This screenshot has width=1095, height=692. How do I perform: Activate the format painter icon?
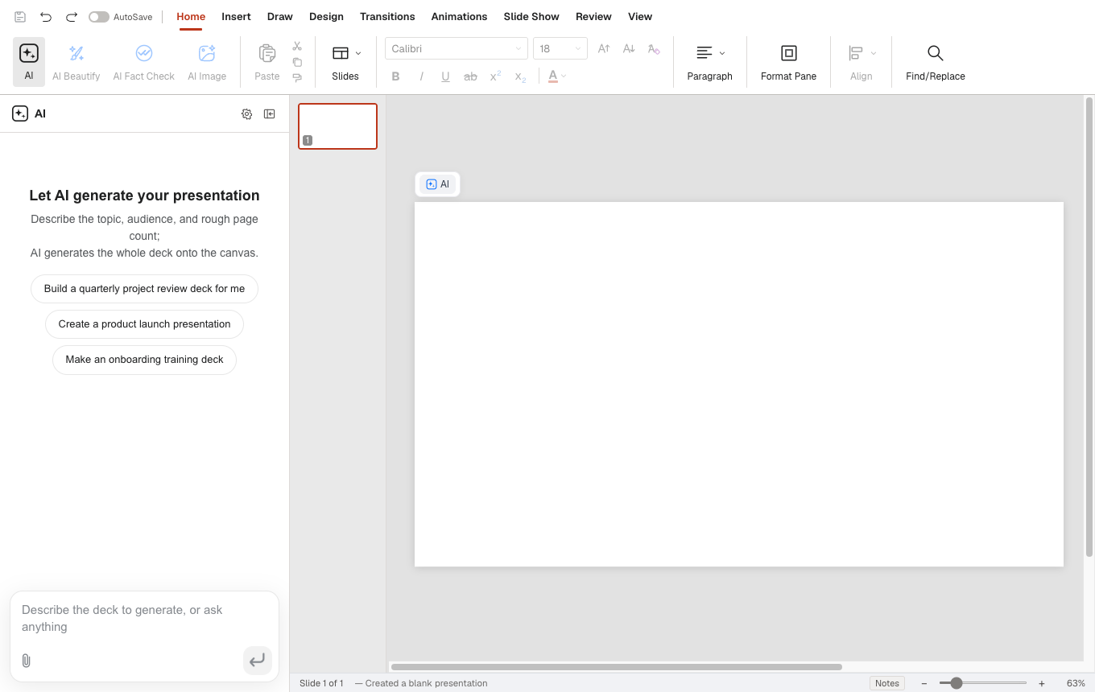(x=297, y=78)
